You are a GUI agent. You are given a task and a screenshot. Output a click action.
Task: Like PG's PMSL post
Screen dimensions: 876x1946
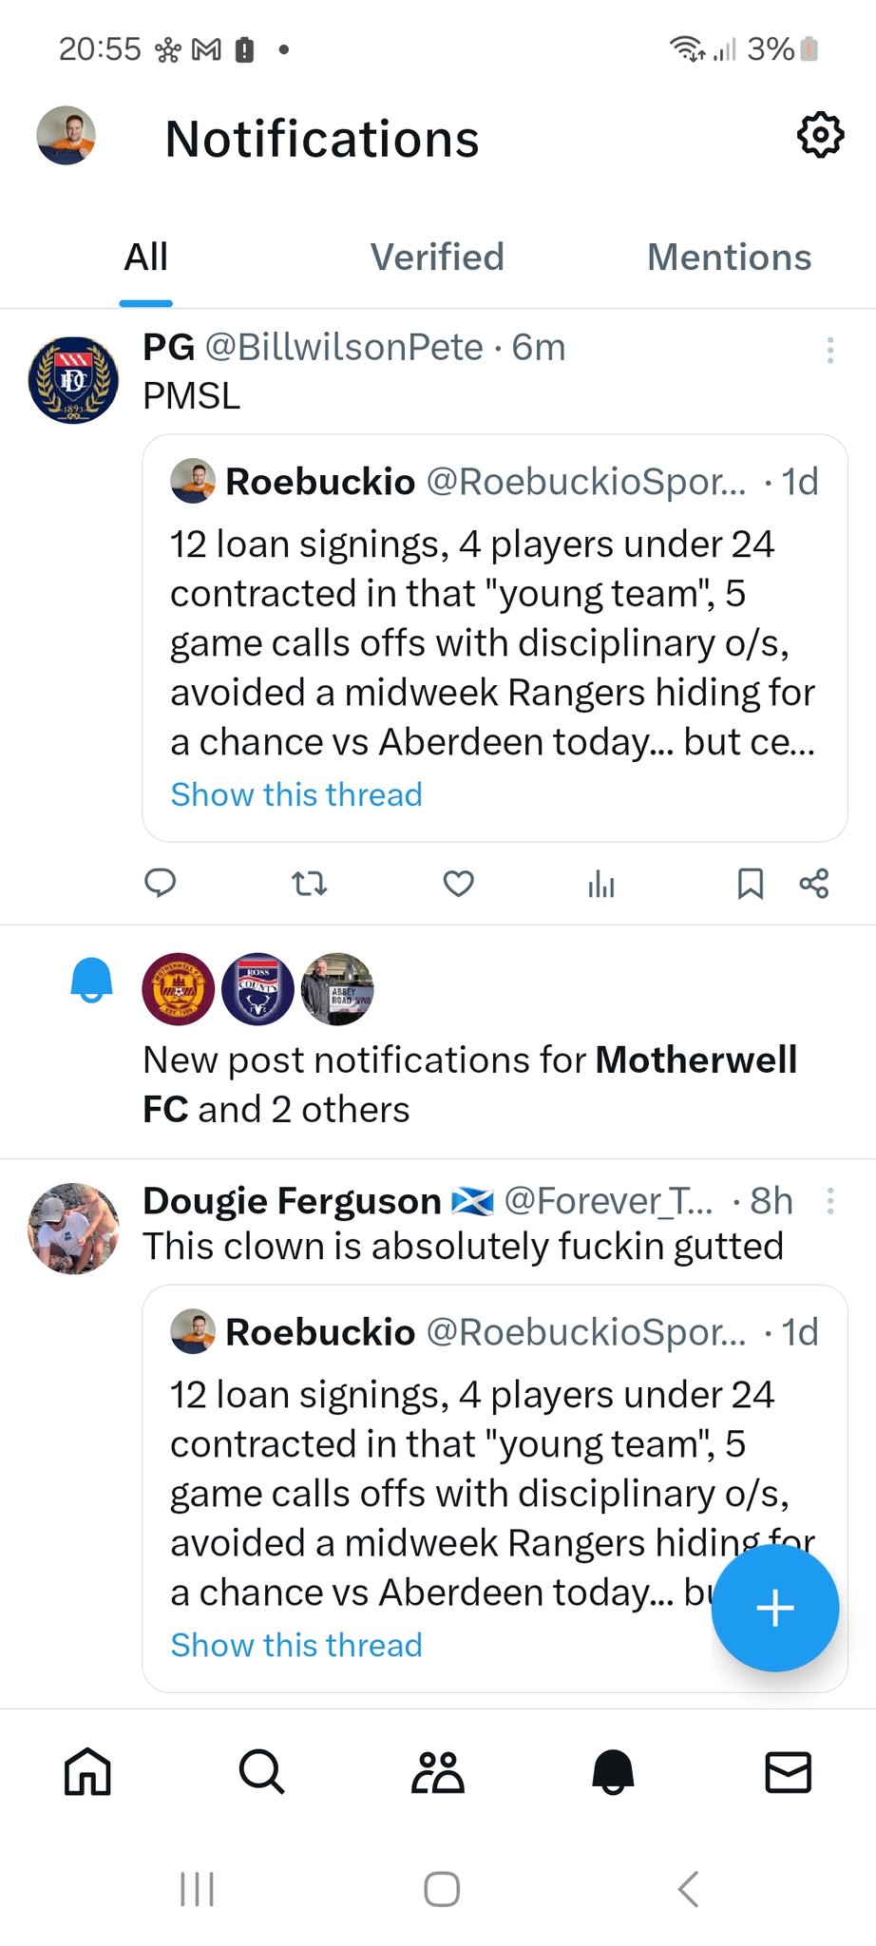click(459, 885)
